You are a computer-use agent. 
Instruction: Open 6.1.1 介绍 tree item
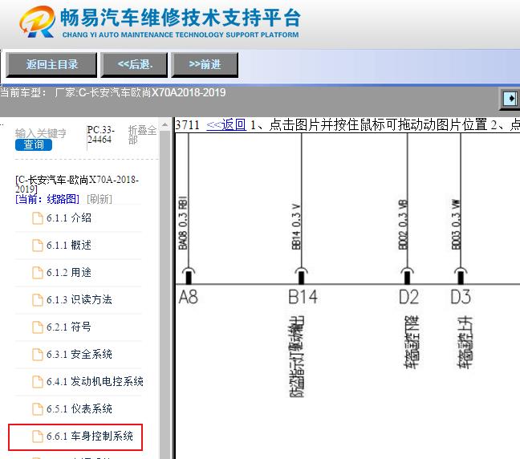point(69,218)
